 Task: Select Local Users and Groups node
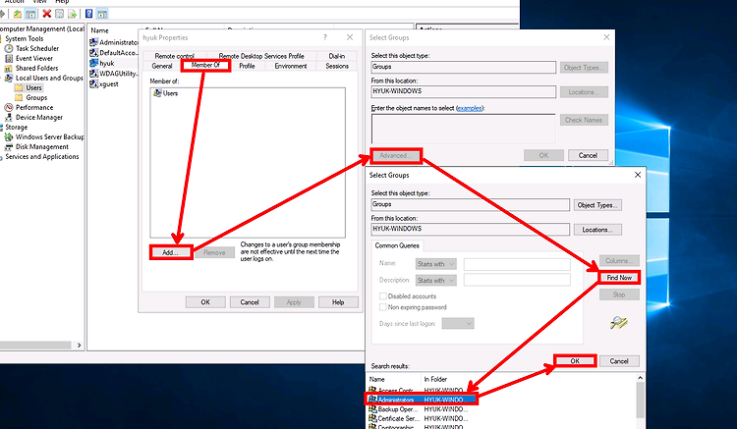point(43,78)
